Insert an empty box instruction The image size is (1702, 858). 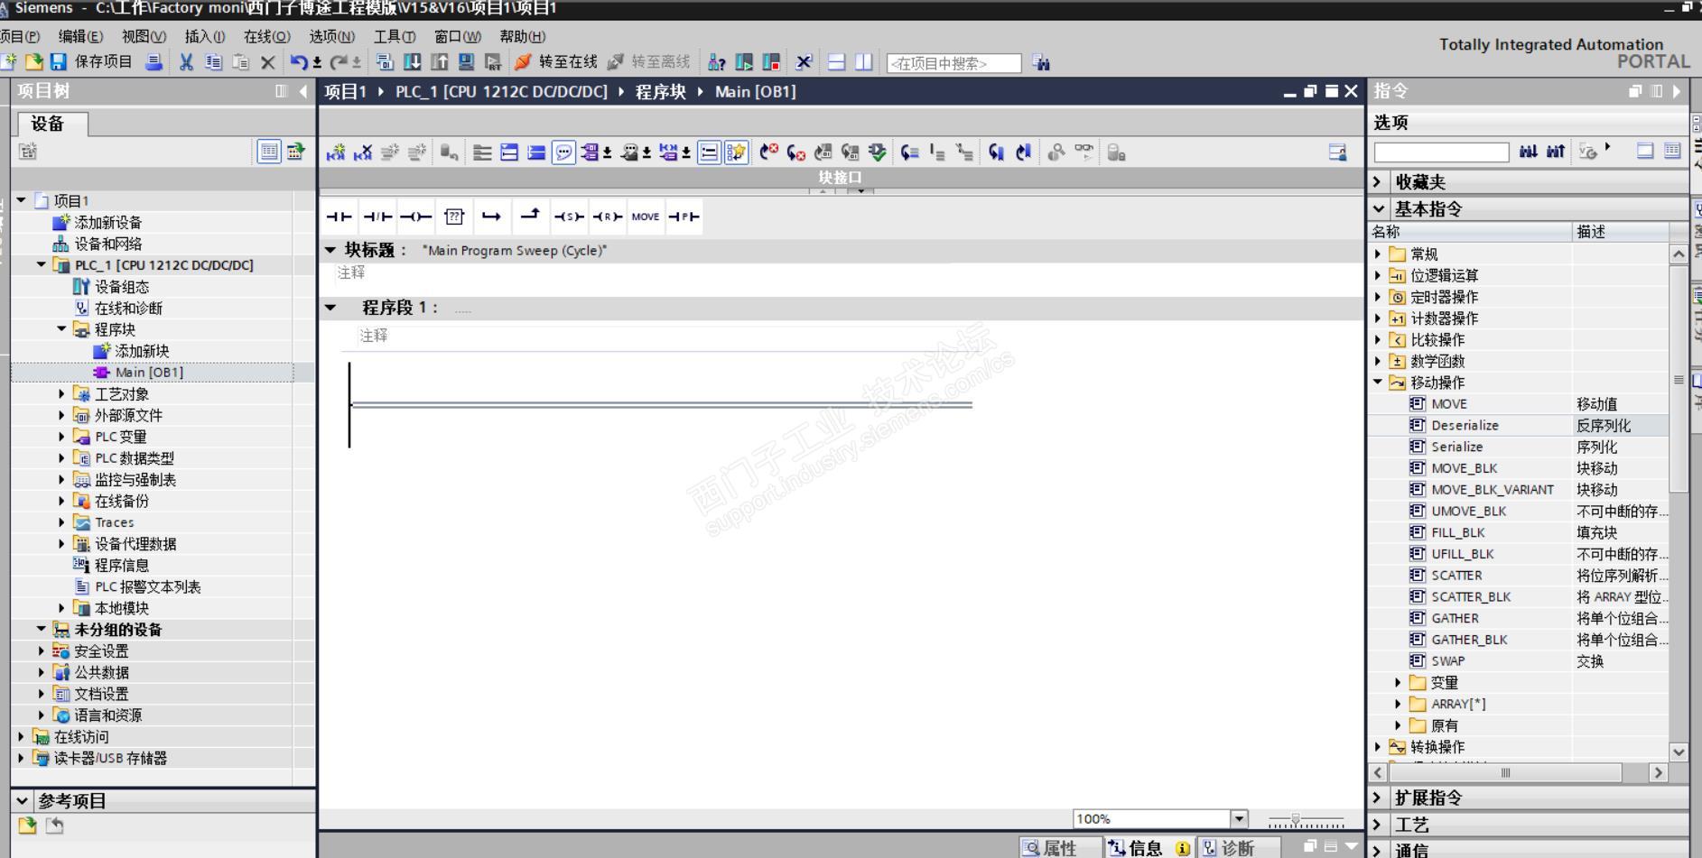click(x=454, y=217)
